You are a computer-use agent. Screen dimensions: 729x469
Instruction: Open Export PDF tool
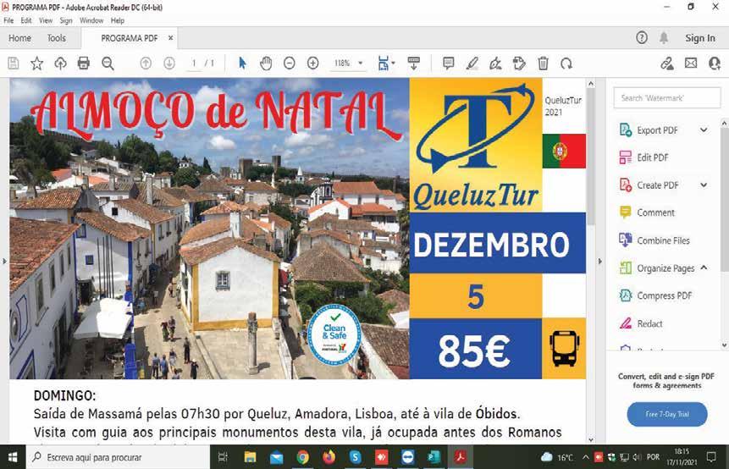(x=657, y=130)
